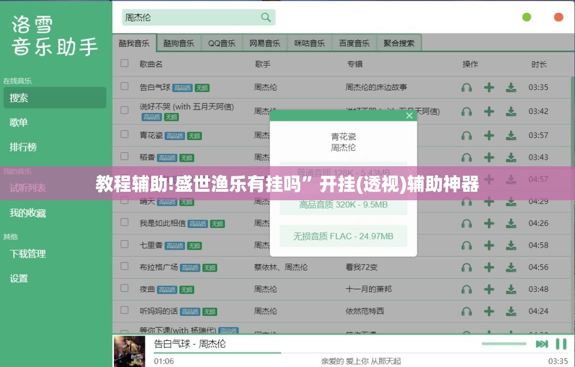575x367 pixels.
Task: Tick the 听妈妈的话 checkbox
Action: [x=124, y=310]
